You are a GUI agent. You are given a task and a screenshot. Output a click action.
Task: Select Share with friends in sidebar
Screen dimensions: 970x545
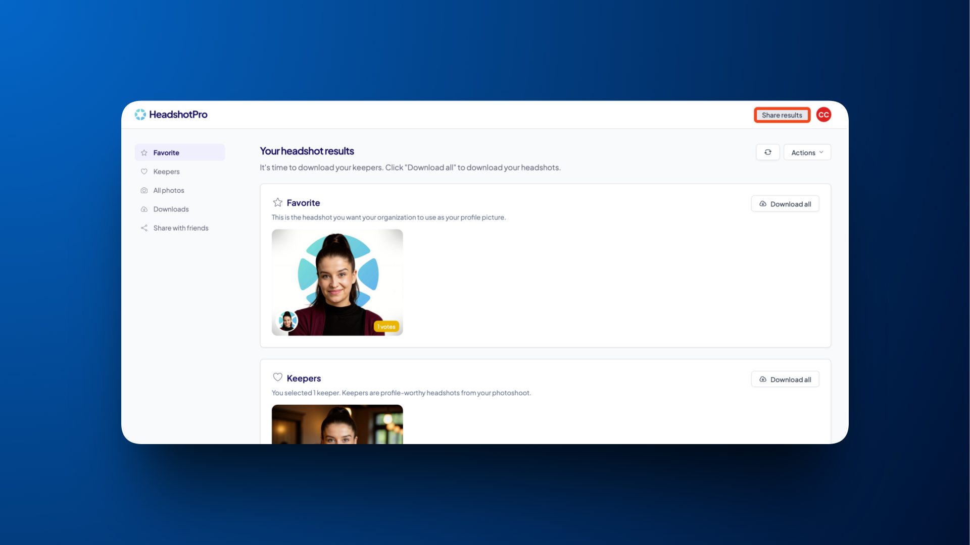pos(180,228)
